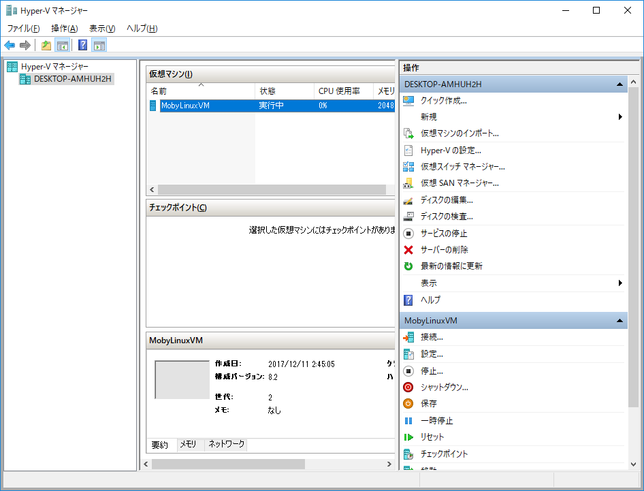Select DESKTOP-AMHUH2H in the tree
Image resolution: width=644 pixels, height=491 pixels.
point(73,79)
